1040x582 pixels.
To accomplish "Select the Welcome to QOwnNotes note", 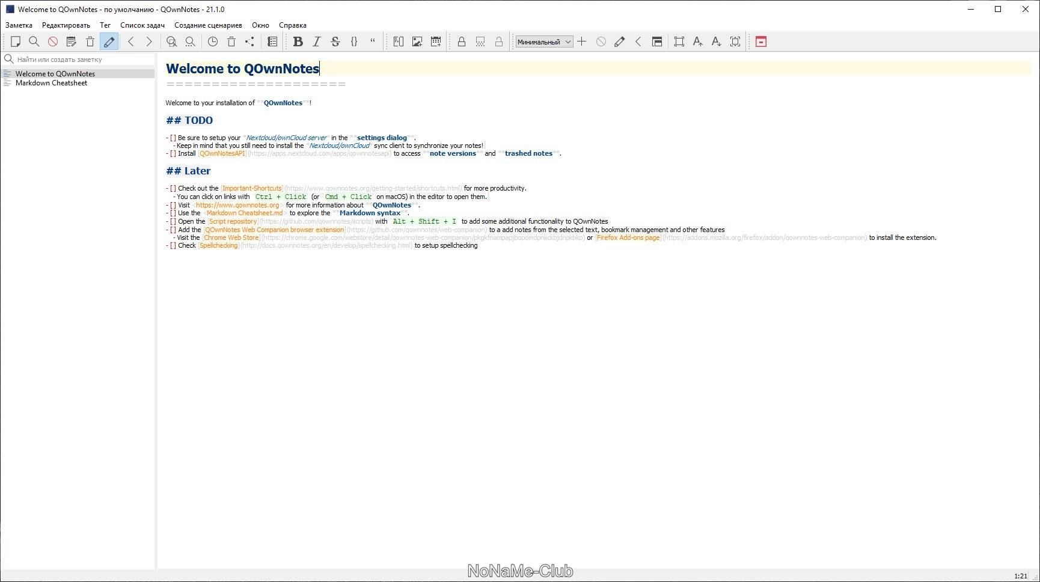I will 78,73.
